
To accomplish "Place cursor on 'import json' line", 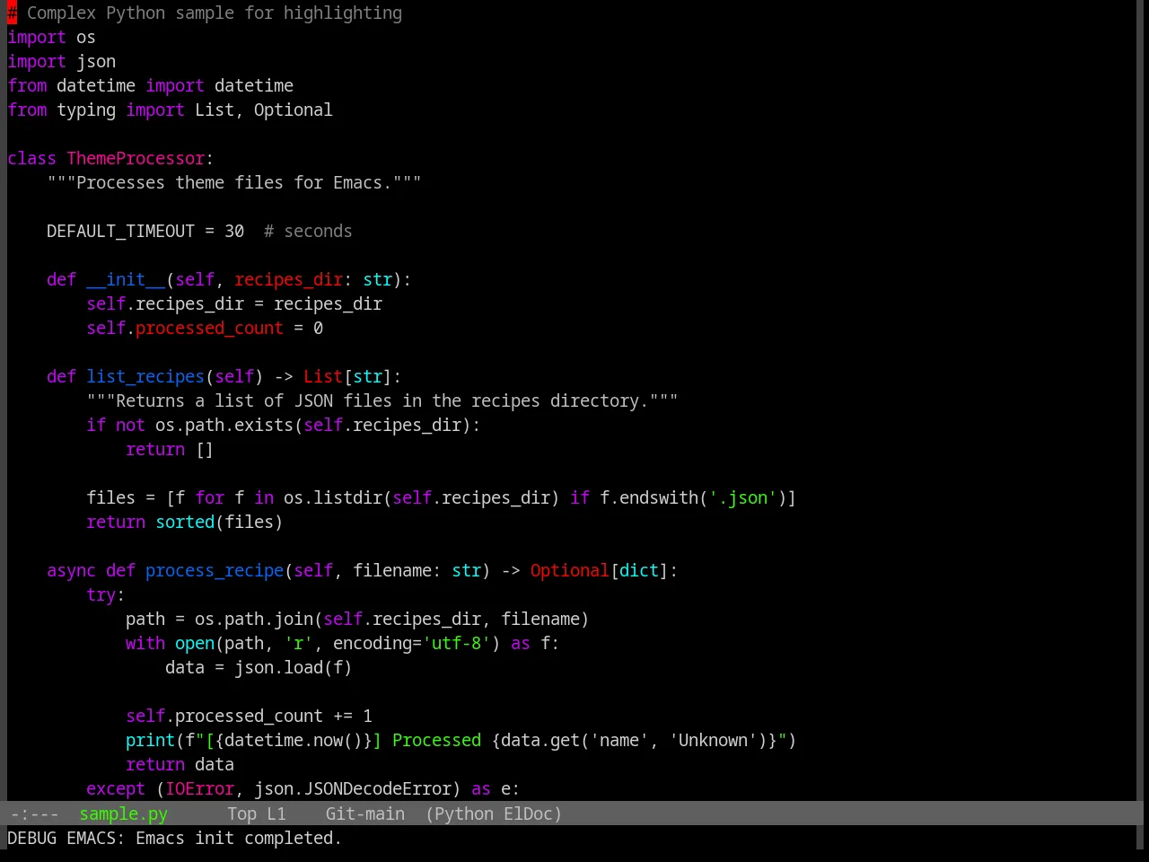I will (x=61, y=61).
